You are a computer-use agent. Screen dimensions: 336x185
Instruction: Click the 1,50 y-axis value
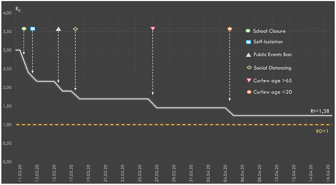[7, 106]
